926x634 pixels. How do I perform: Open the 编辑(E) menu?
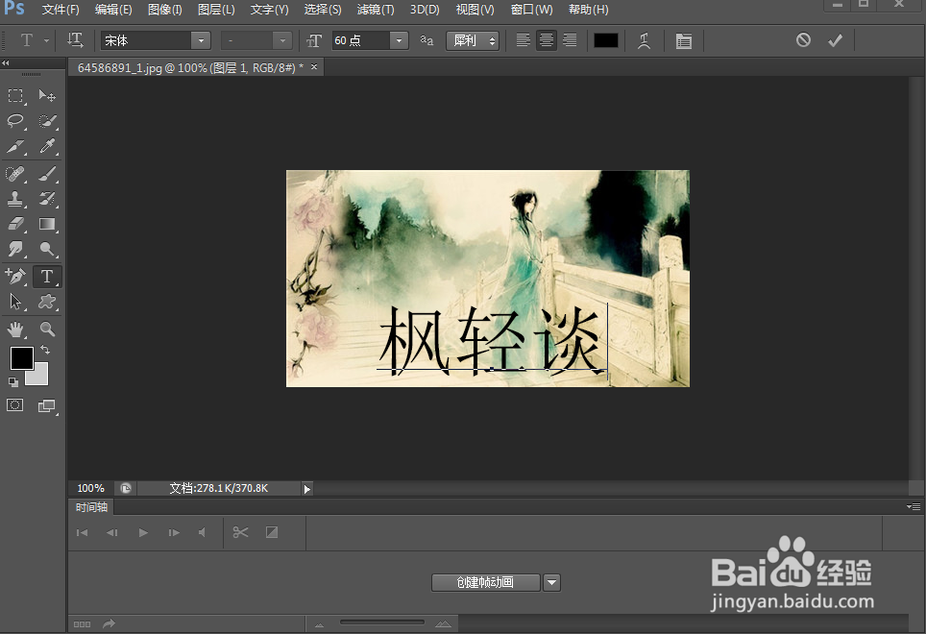113,10
